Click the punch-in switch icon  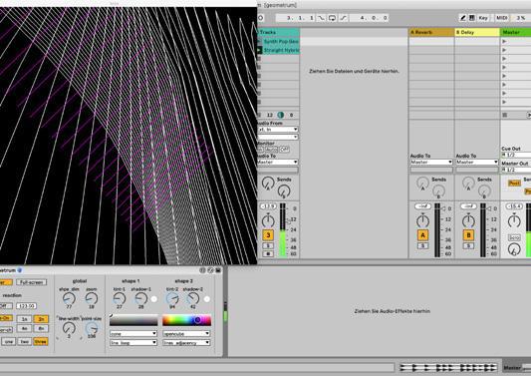pos(321,18)
